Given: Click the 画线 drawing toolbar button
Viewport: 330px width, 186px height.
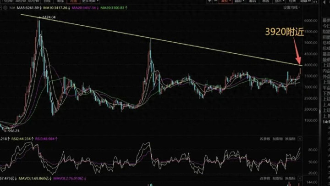Looking at the screenshot, I should pyautogui.click(x=265, y=1).
